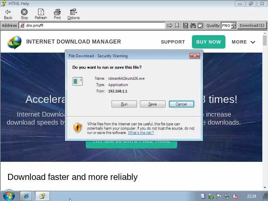Click the vertical scrollbar thumb
The width and height of the screenshot is (268, 201).
pos(265,40)
